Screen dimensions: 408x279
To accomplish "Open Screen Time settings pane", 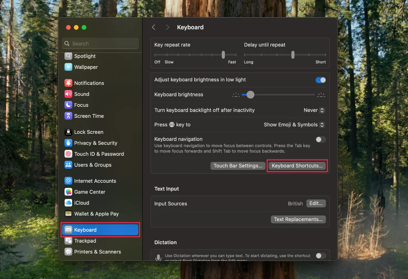I will tap(100, 116).
